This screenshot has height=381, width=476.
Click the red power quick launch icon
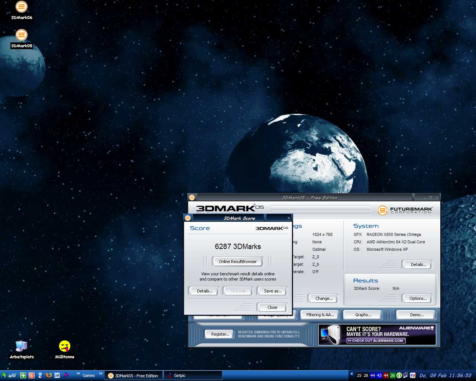point(32,375)
